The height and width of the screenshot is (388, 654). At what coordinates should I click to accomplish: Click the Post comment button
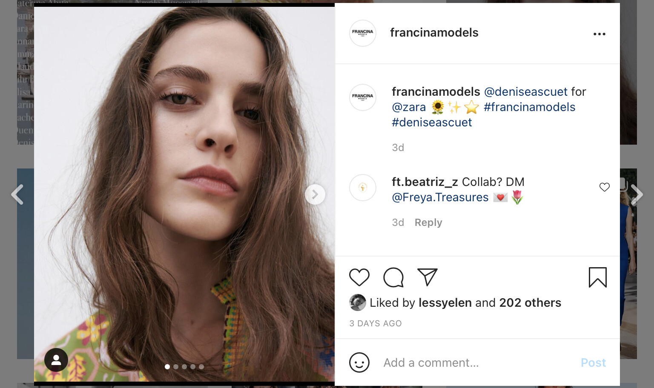click(593, 362)
